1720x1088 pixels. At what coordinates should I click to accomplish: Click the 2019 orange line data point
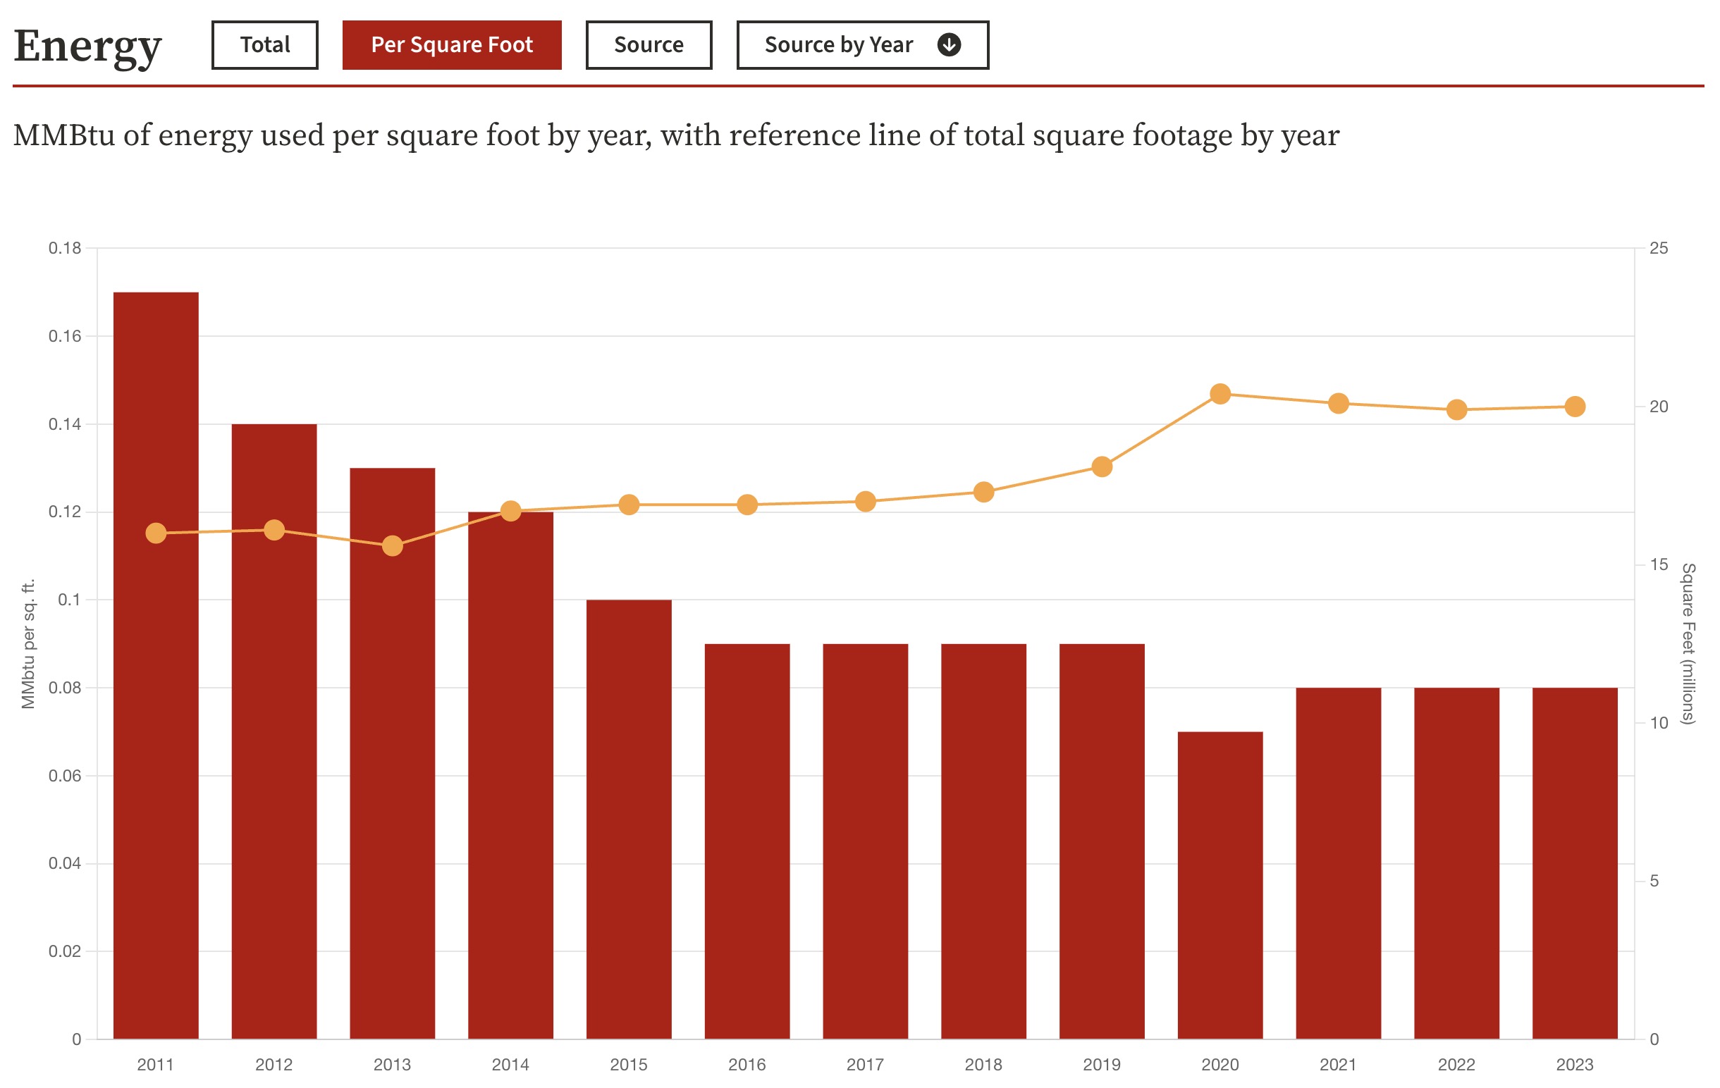pyautogui.click(x=1101, y=467)
